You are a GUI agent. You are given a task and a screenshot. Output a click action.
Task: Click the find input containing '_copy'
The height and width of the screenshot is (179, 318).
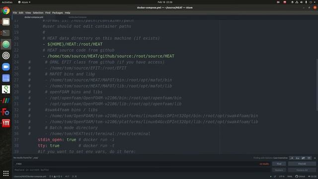point(142,164)
